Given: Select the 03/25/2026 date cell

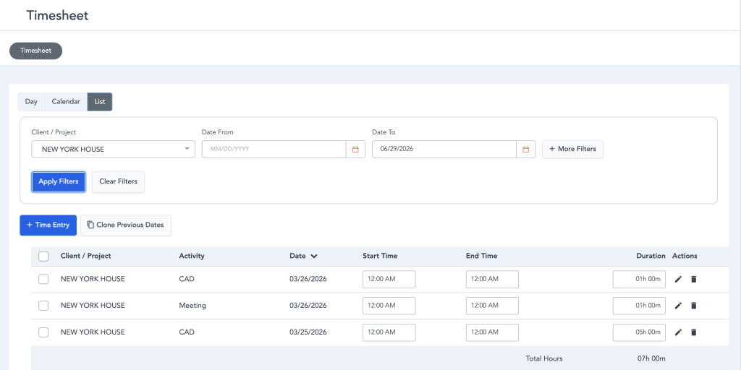Looking at the screenshot, I should coord(308,332).
